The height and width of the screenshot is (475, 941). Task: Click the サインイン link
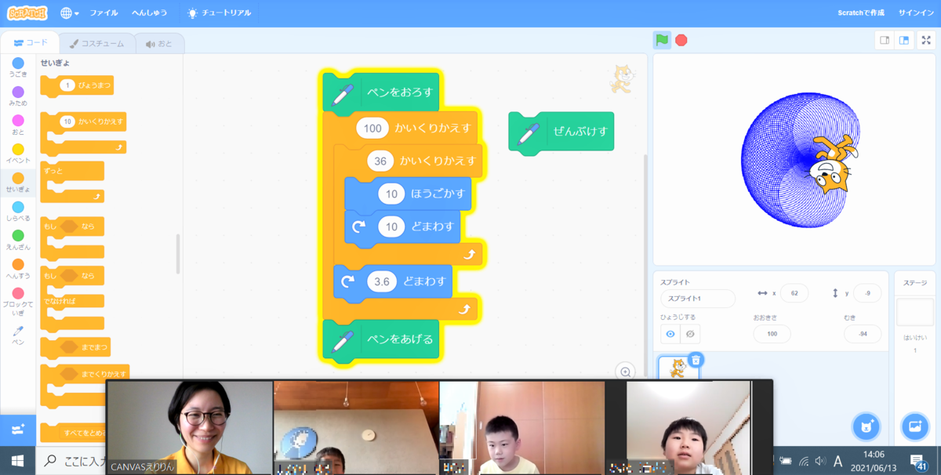916,13
